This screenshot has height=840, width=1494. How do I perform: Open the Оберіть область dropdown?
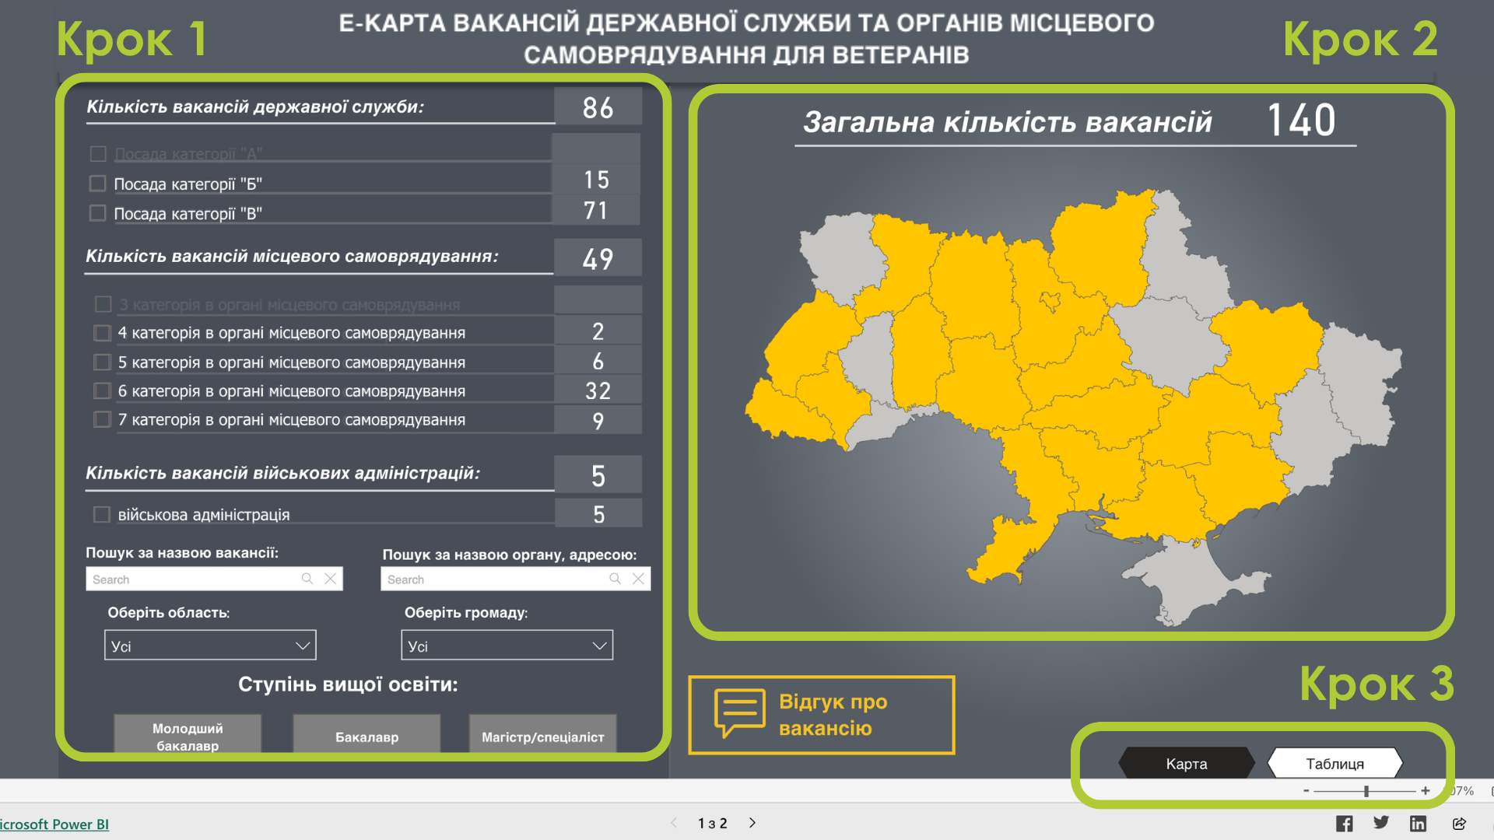coord(210,646)
